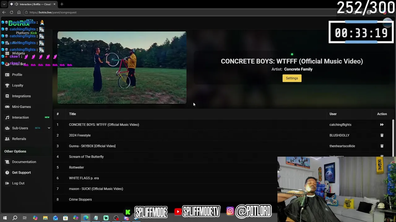Delete the 2024 Freestyle request
The height and width of the screenshot is (222, 396).
point(382,135)
